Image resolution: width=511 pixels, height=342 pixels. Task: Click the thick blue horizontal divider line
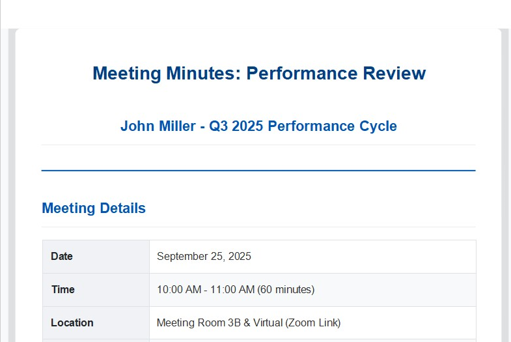259,170
